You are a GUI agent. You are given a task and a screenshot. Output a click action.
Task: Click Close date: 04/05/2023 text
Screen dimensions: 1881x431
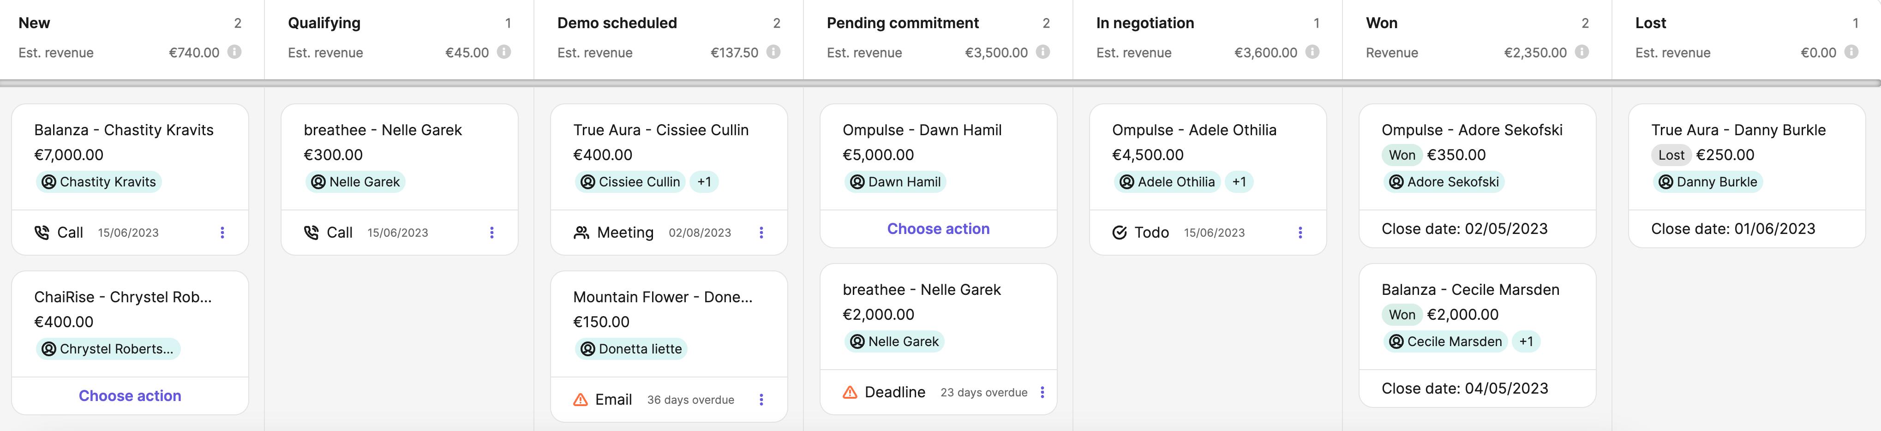tap(1465, 389)
